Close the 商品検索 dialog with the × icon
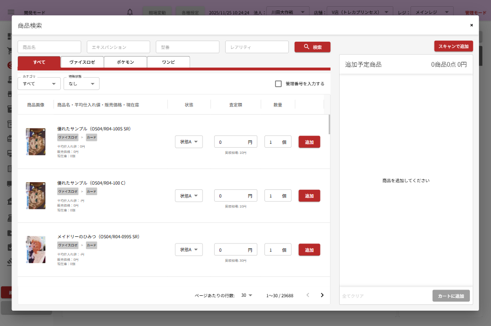This screenshot has height=326, width=491. tap(471, 25)
